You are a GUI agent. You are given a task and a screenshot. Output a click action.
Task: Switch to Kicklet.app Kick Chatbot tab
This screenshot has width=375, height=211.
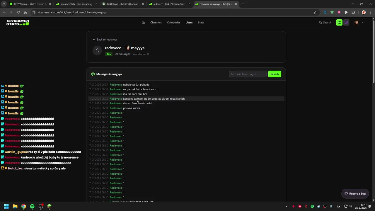point(122,4)
